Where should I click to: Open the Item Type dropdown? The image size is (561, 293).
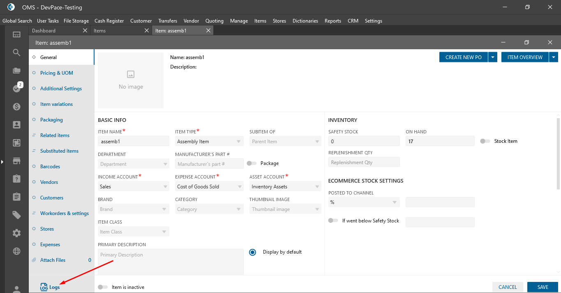pos(209,142)
